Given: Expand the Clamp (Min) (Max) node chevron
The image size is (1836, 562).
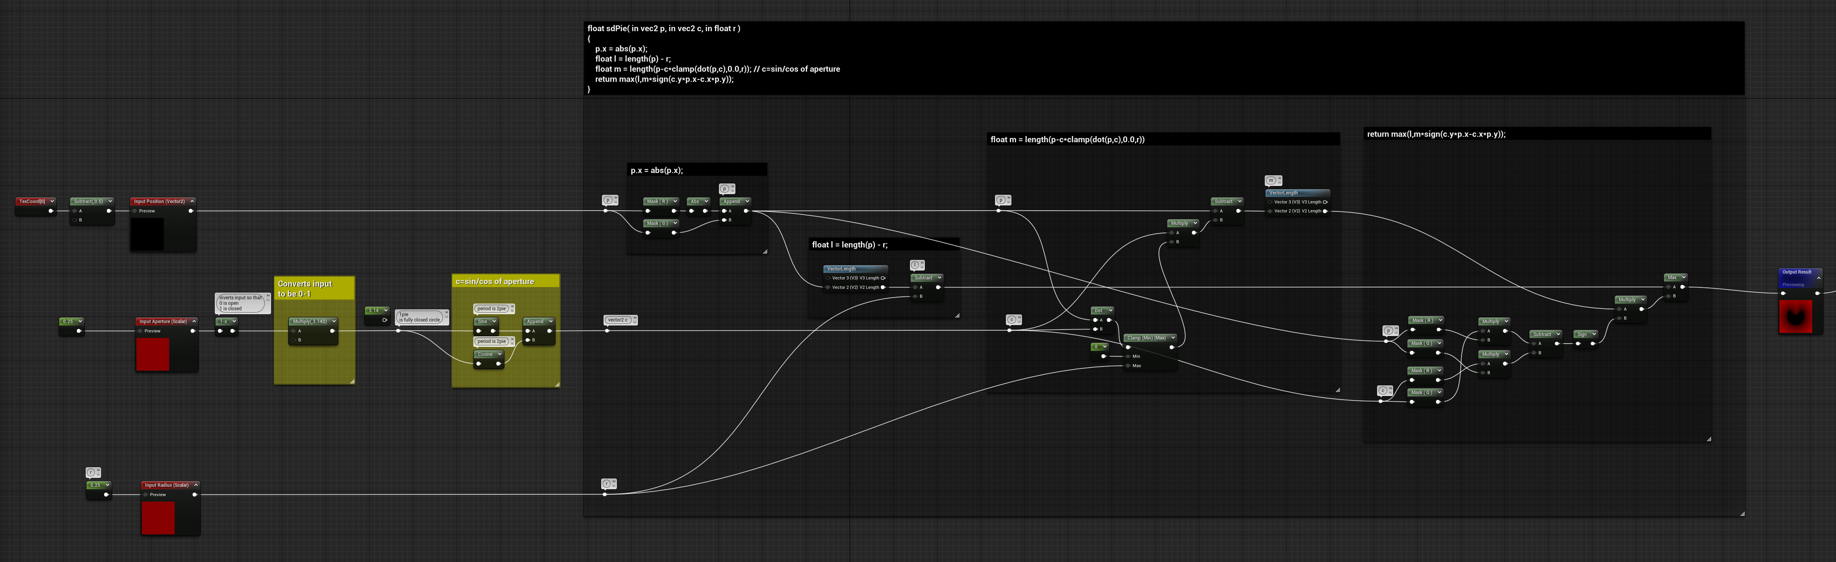Looking at the screenshot, I should [x=1172, y=338].
